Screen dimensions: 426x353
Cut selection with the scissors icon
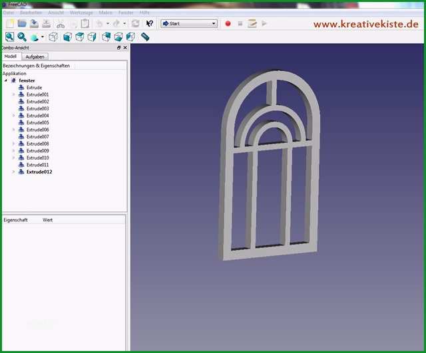click(x=61, y=24)
